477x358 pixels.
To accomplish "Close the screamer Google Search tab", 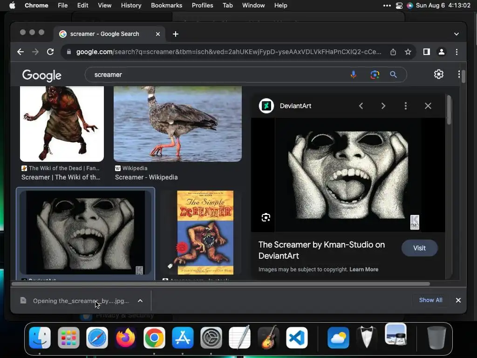I will [x=158, y=34].
